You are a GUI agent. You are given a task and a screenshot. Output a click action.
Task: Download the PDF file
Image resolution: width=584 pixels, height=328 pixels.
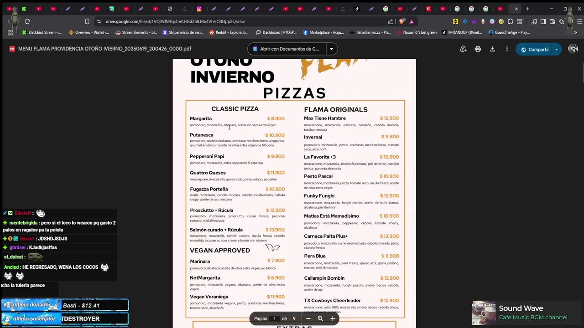point(492,49)
